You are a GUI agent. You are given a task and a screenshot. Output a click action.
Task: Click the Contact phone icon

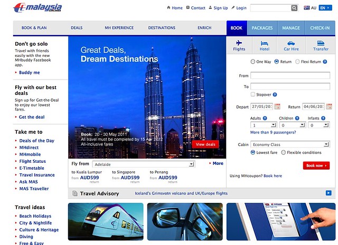click(188, 7)
